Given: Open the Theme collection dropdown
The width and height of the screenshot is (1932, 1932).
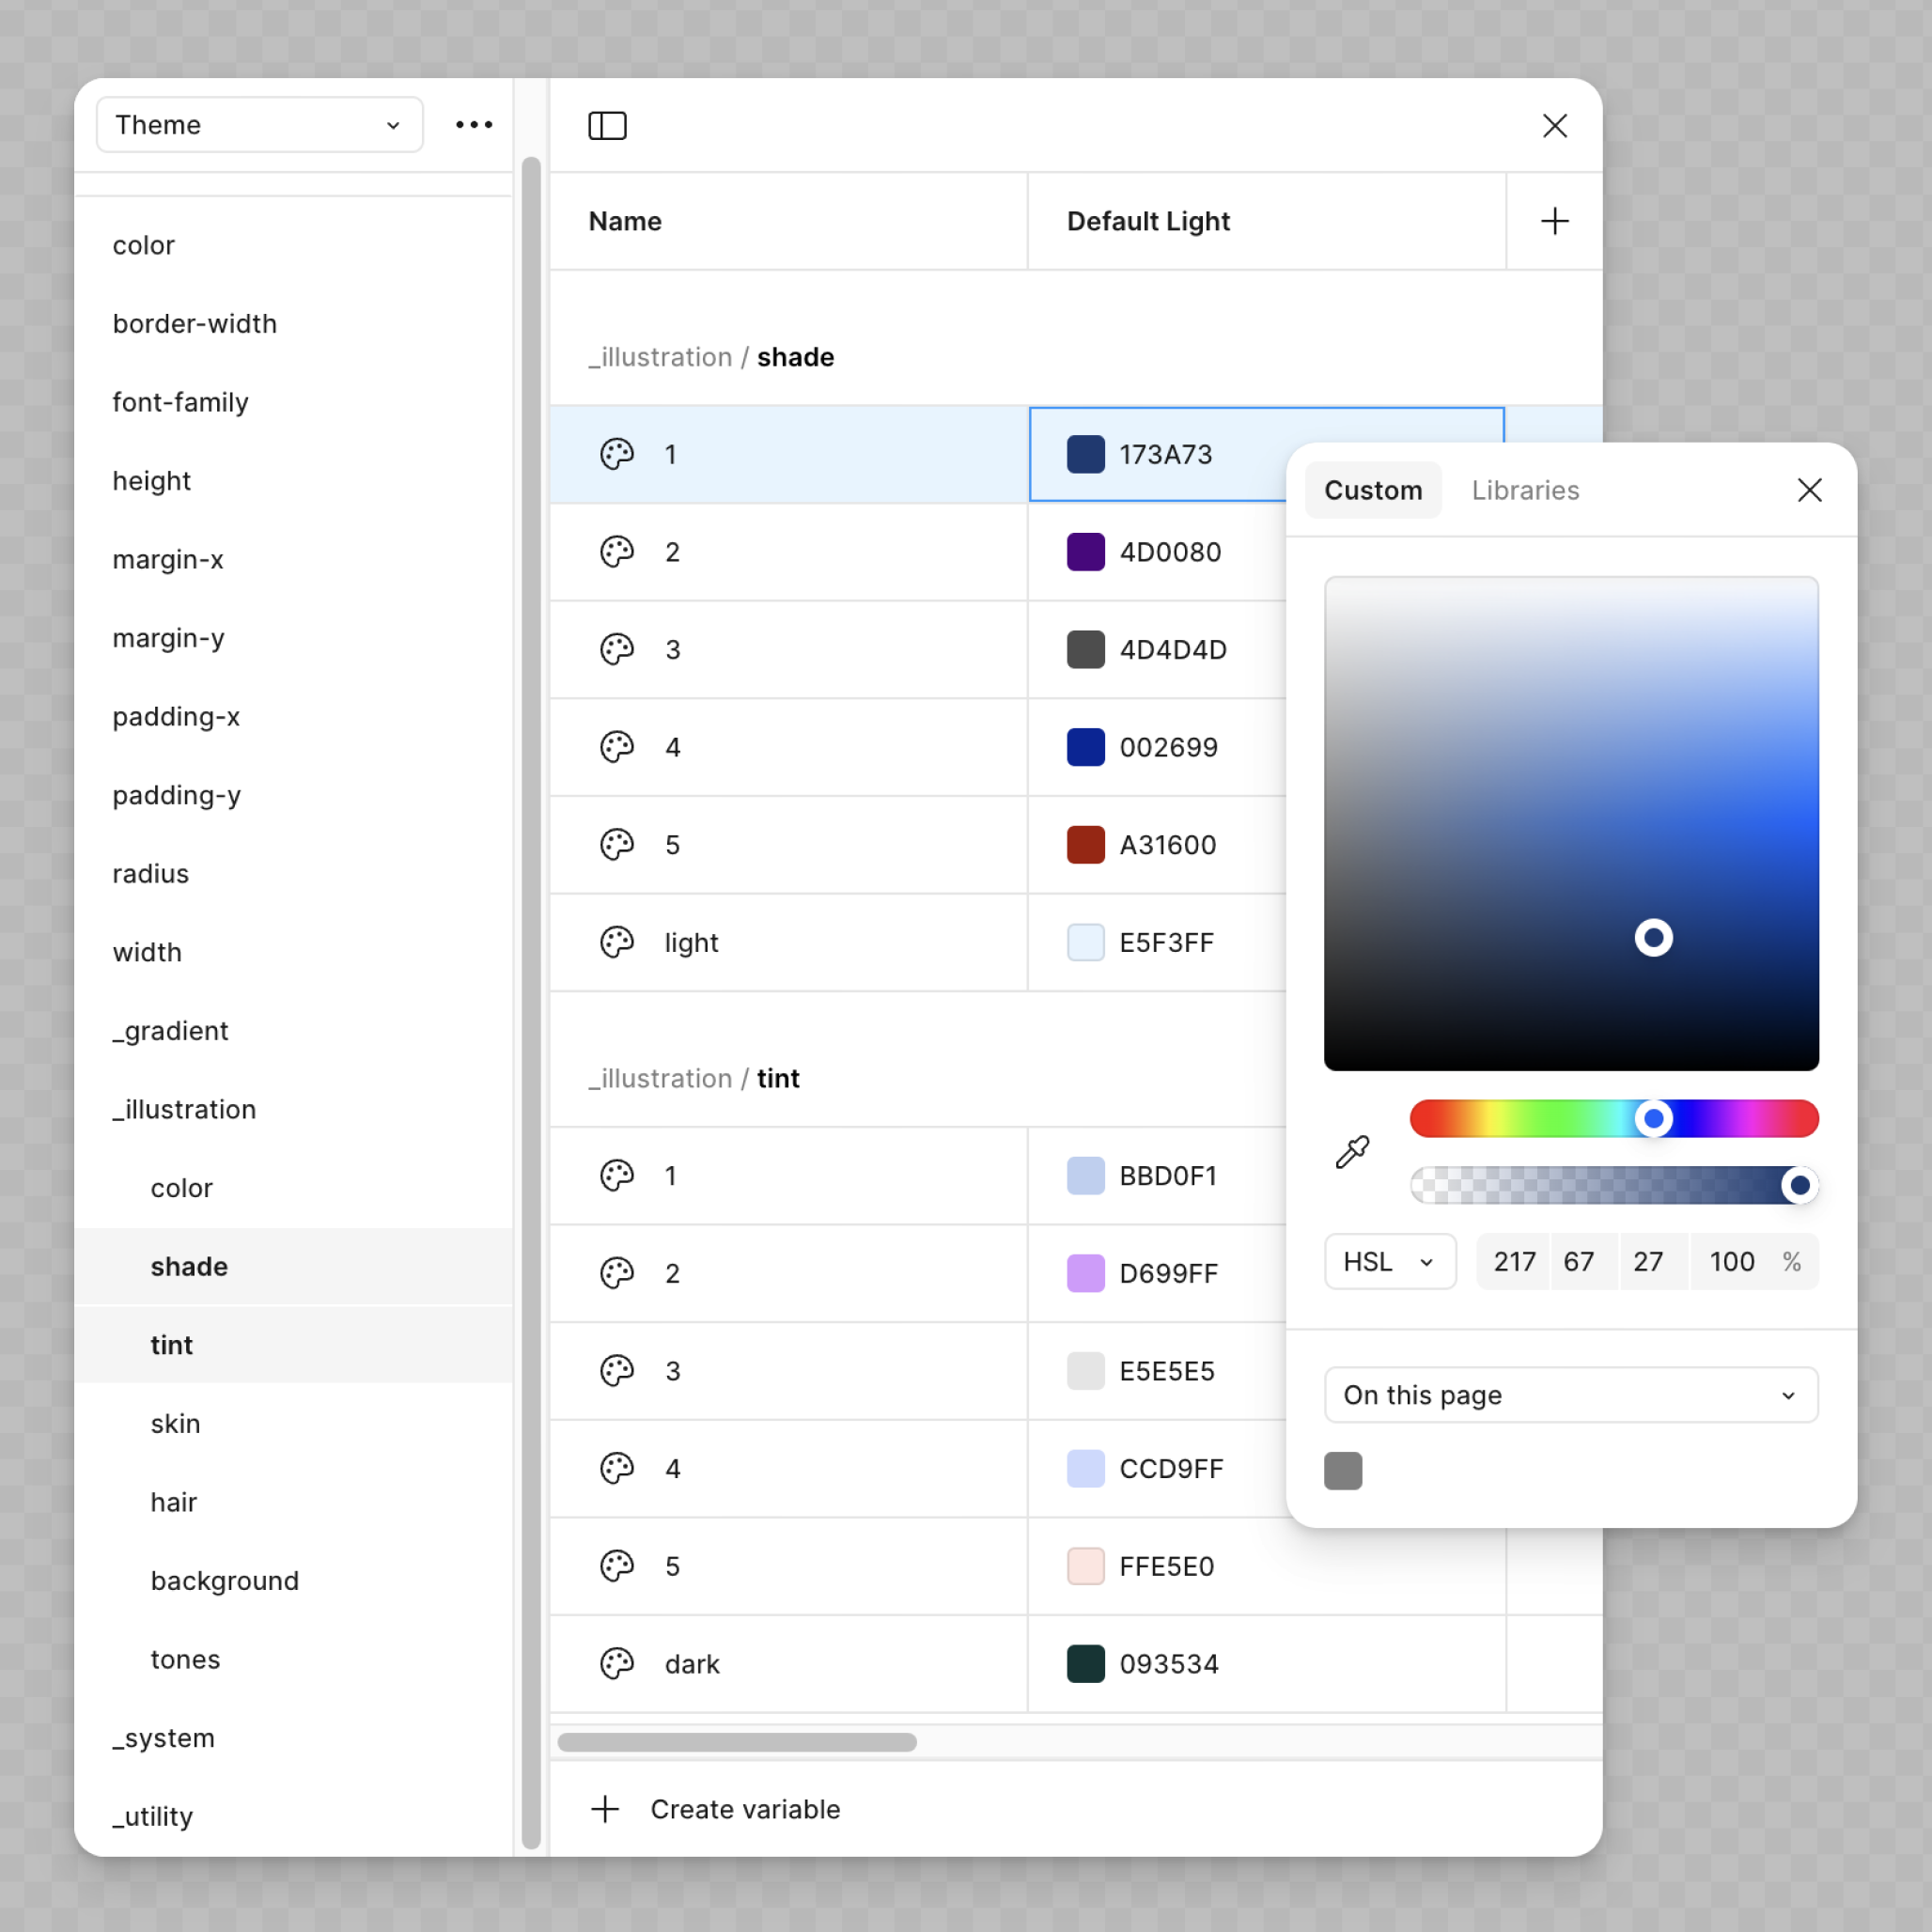Looking at the screenshot, I should coord(259,125).
